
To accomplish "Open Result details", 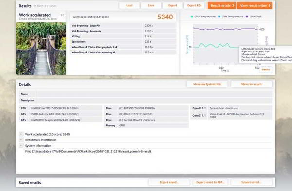I will (x=222, y=5).
